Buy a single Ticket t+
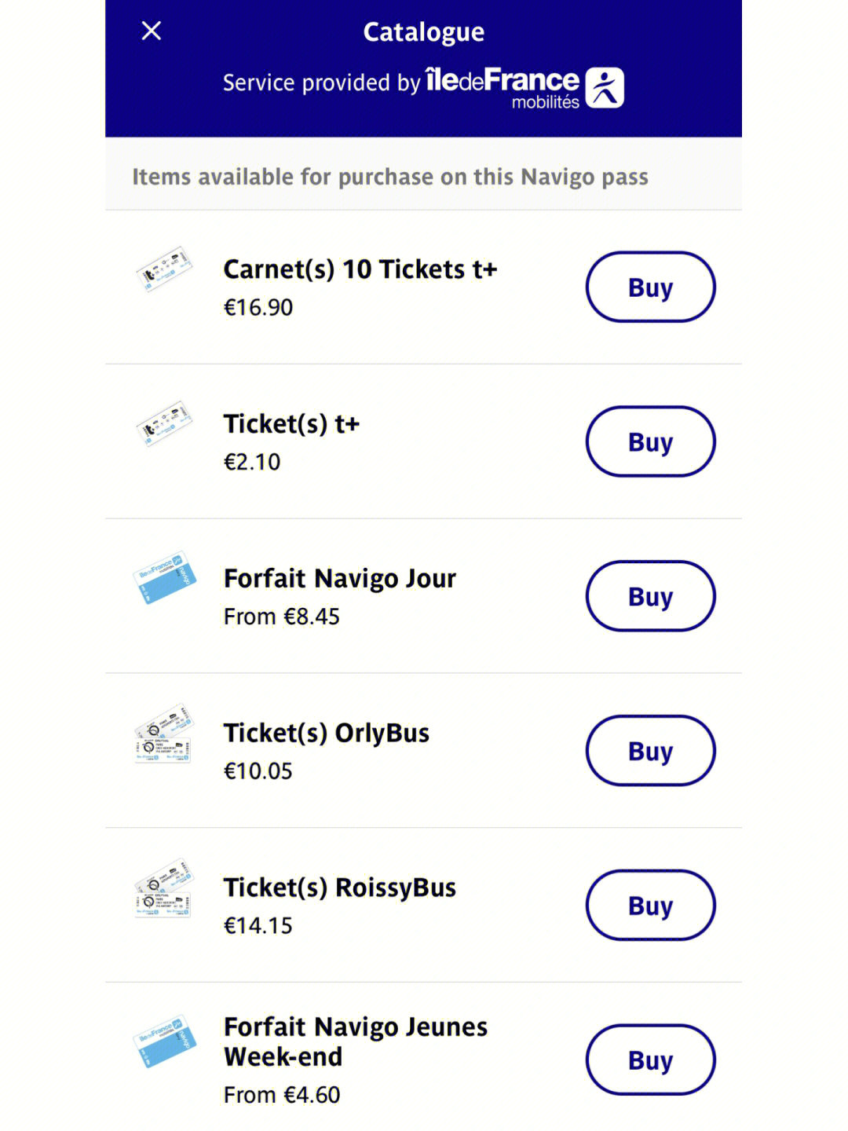The width and height of the screenshot is (848, 1131). click(x=650, y=441)
